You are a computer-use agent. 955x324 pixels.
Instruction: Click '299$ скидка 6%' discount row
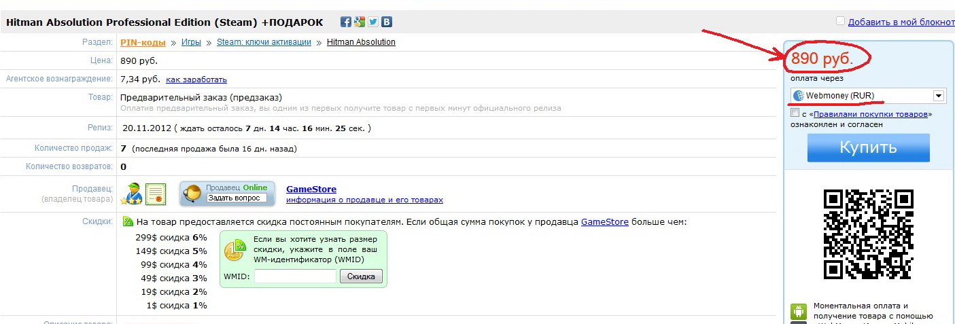[171, 237]
